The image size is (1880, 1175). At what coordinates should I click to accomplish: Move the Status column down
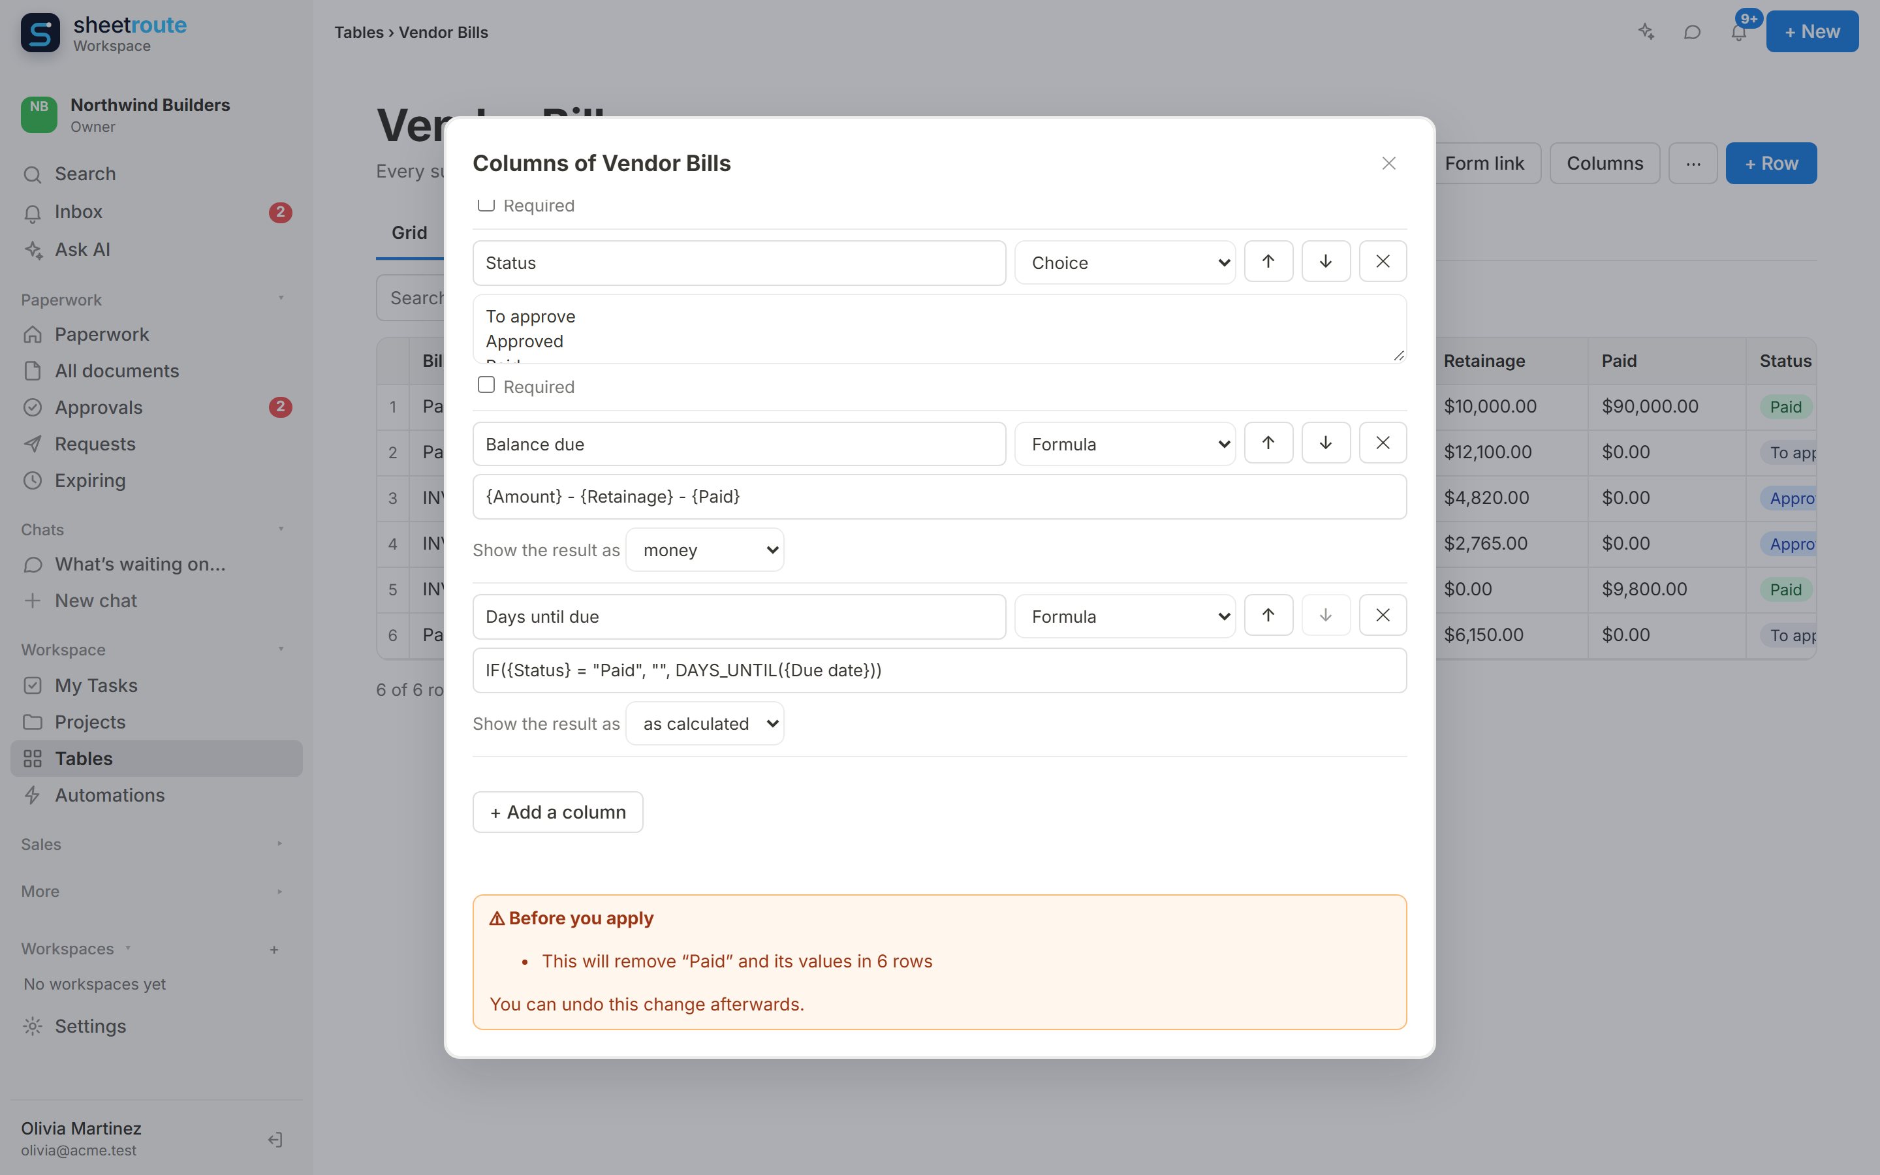pos(1325,262)
